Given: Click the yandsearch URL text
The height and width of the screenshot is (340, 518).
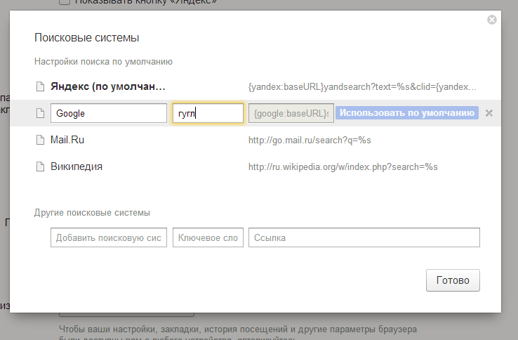Looking at the screenshot, I should point(362,86).
